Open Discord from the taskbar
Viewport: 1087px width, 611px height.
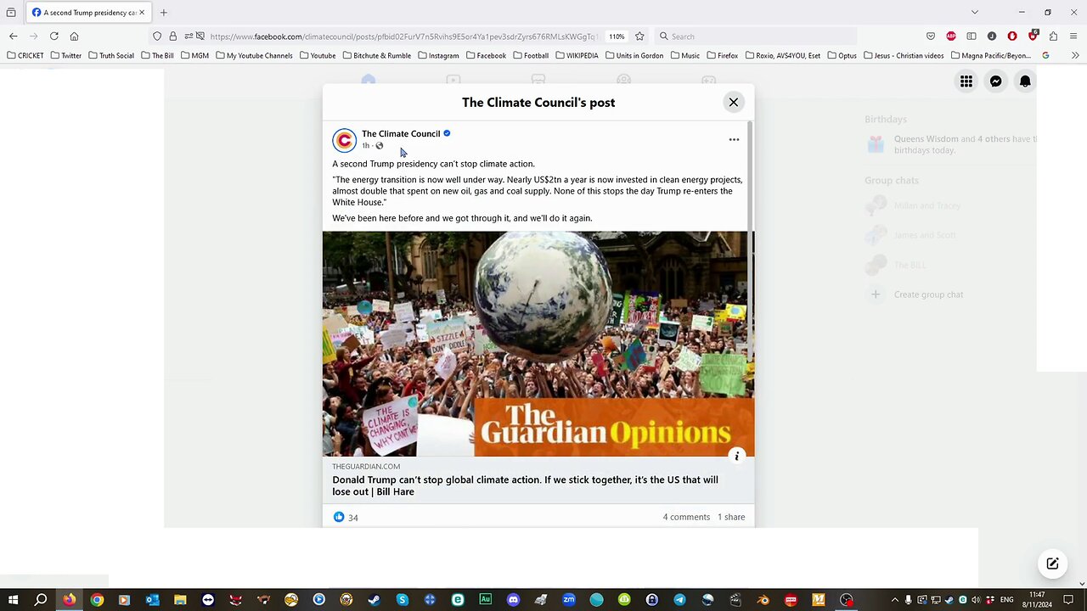coord(513,600)
